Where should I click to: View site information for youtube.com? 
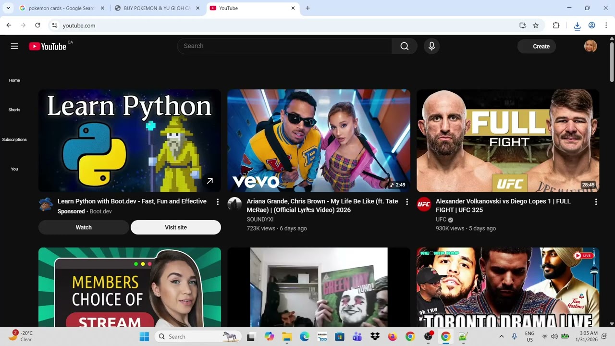(x=55, y=25)
